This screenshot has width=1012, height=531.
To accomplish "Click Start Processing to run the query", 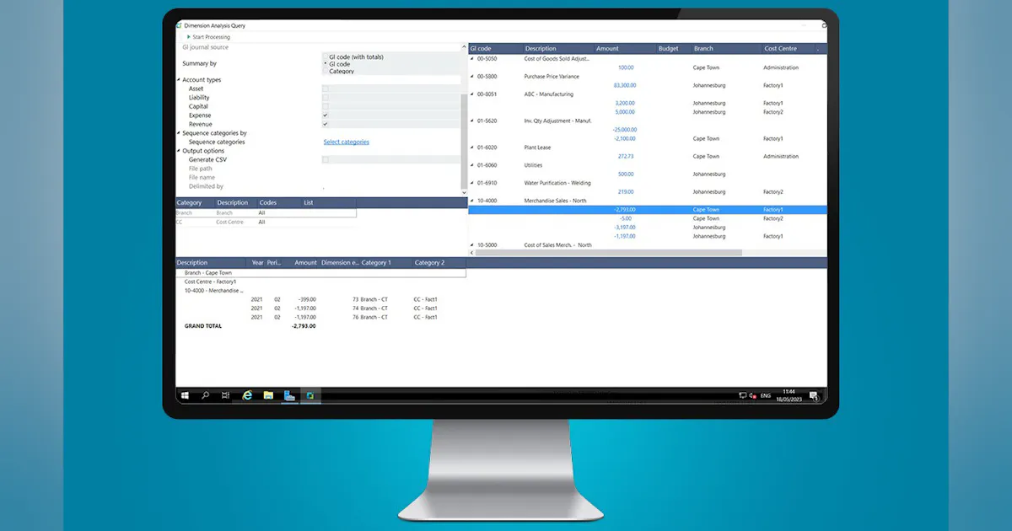I will pos(210,37).
